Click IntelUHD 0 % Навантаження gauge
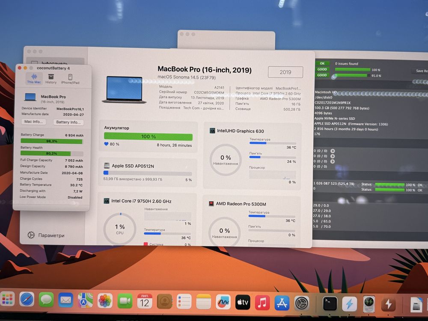 pyautogui.click(x=226, y=160)
